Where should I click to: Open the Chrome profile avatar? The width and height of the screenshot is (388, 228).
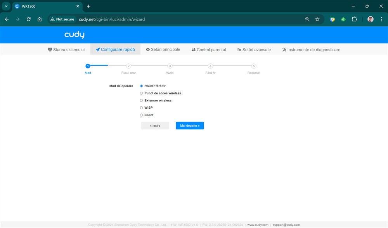(370, 19)
